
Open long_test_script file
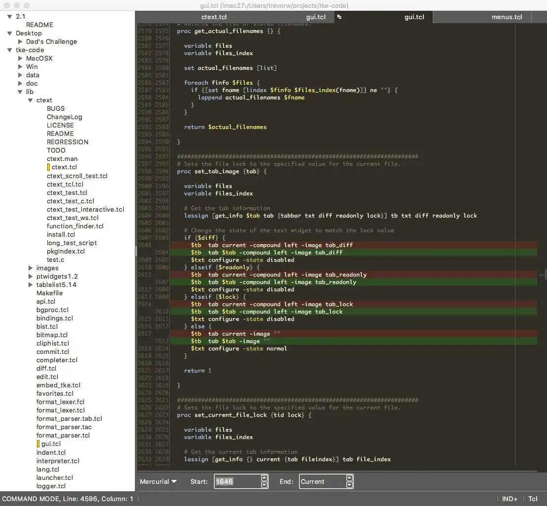[71, 243]
